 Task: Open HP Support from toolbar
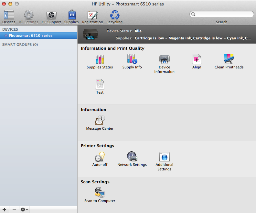[x=51, y=16]
